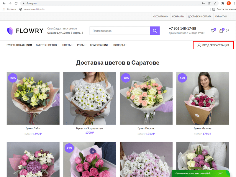The height and width of the screenshot is (177, 236).
Task: Click the 1750 ₽ price of Букет Малина
Action: 207,134
